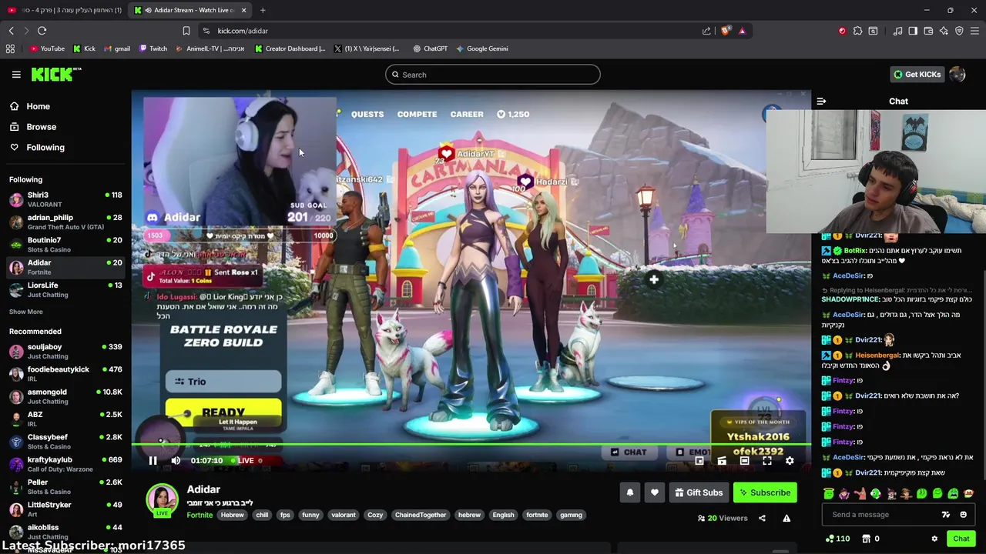
Task: Switch to the YouTube browser tab
Action: click(x=64, y=10)
